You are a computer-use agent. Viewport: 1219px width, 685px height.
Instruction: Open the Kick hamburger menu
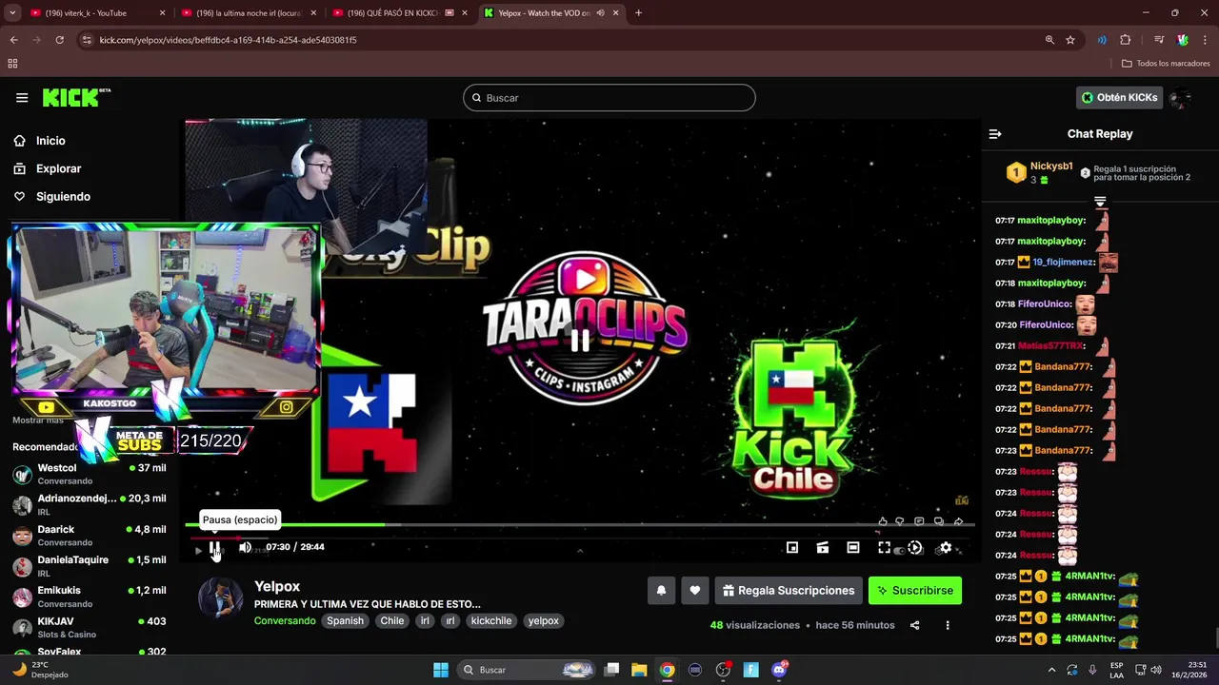[22, 97]
